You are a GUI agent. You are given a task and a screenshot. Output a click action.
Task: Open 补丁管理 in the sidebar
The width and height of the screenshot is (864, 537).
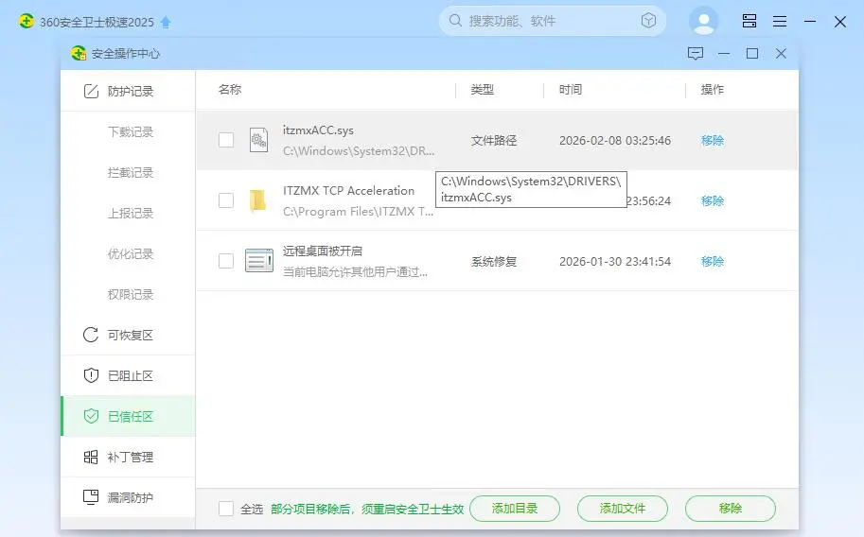(x=130, y=457)
